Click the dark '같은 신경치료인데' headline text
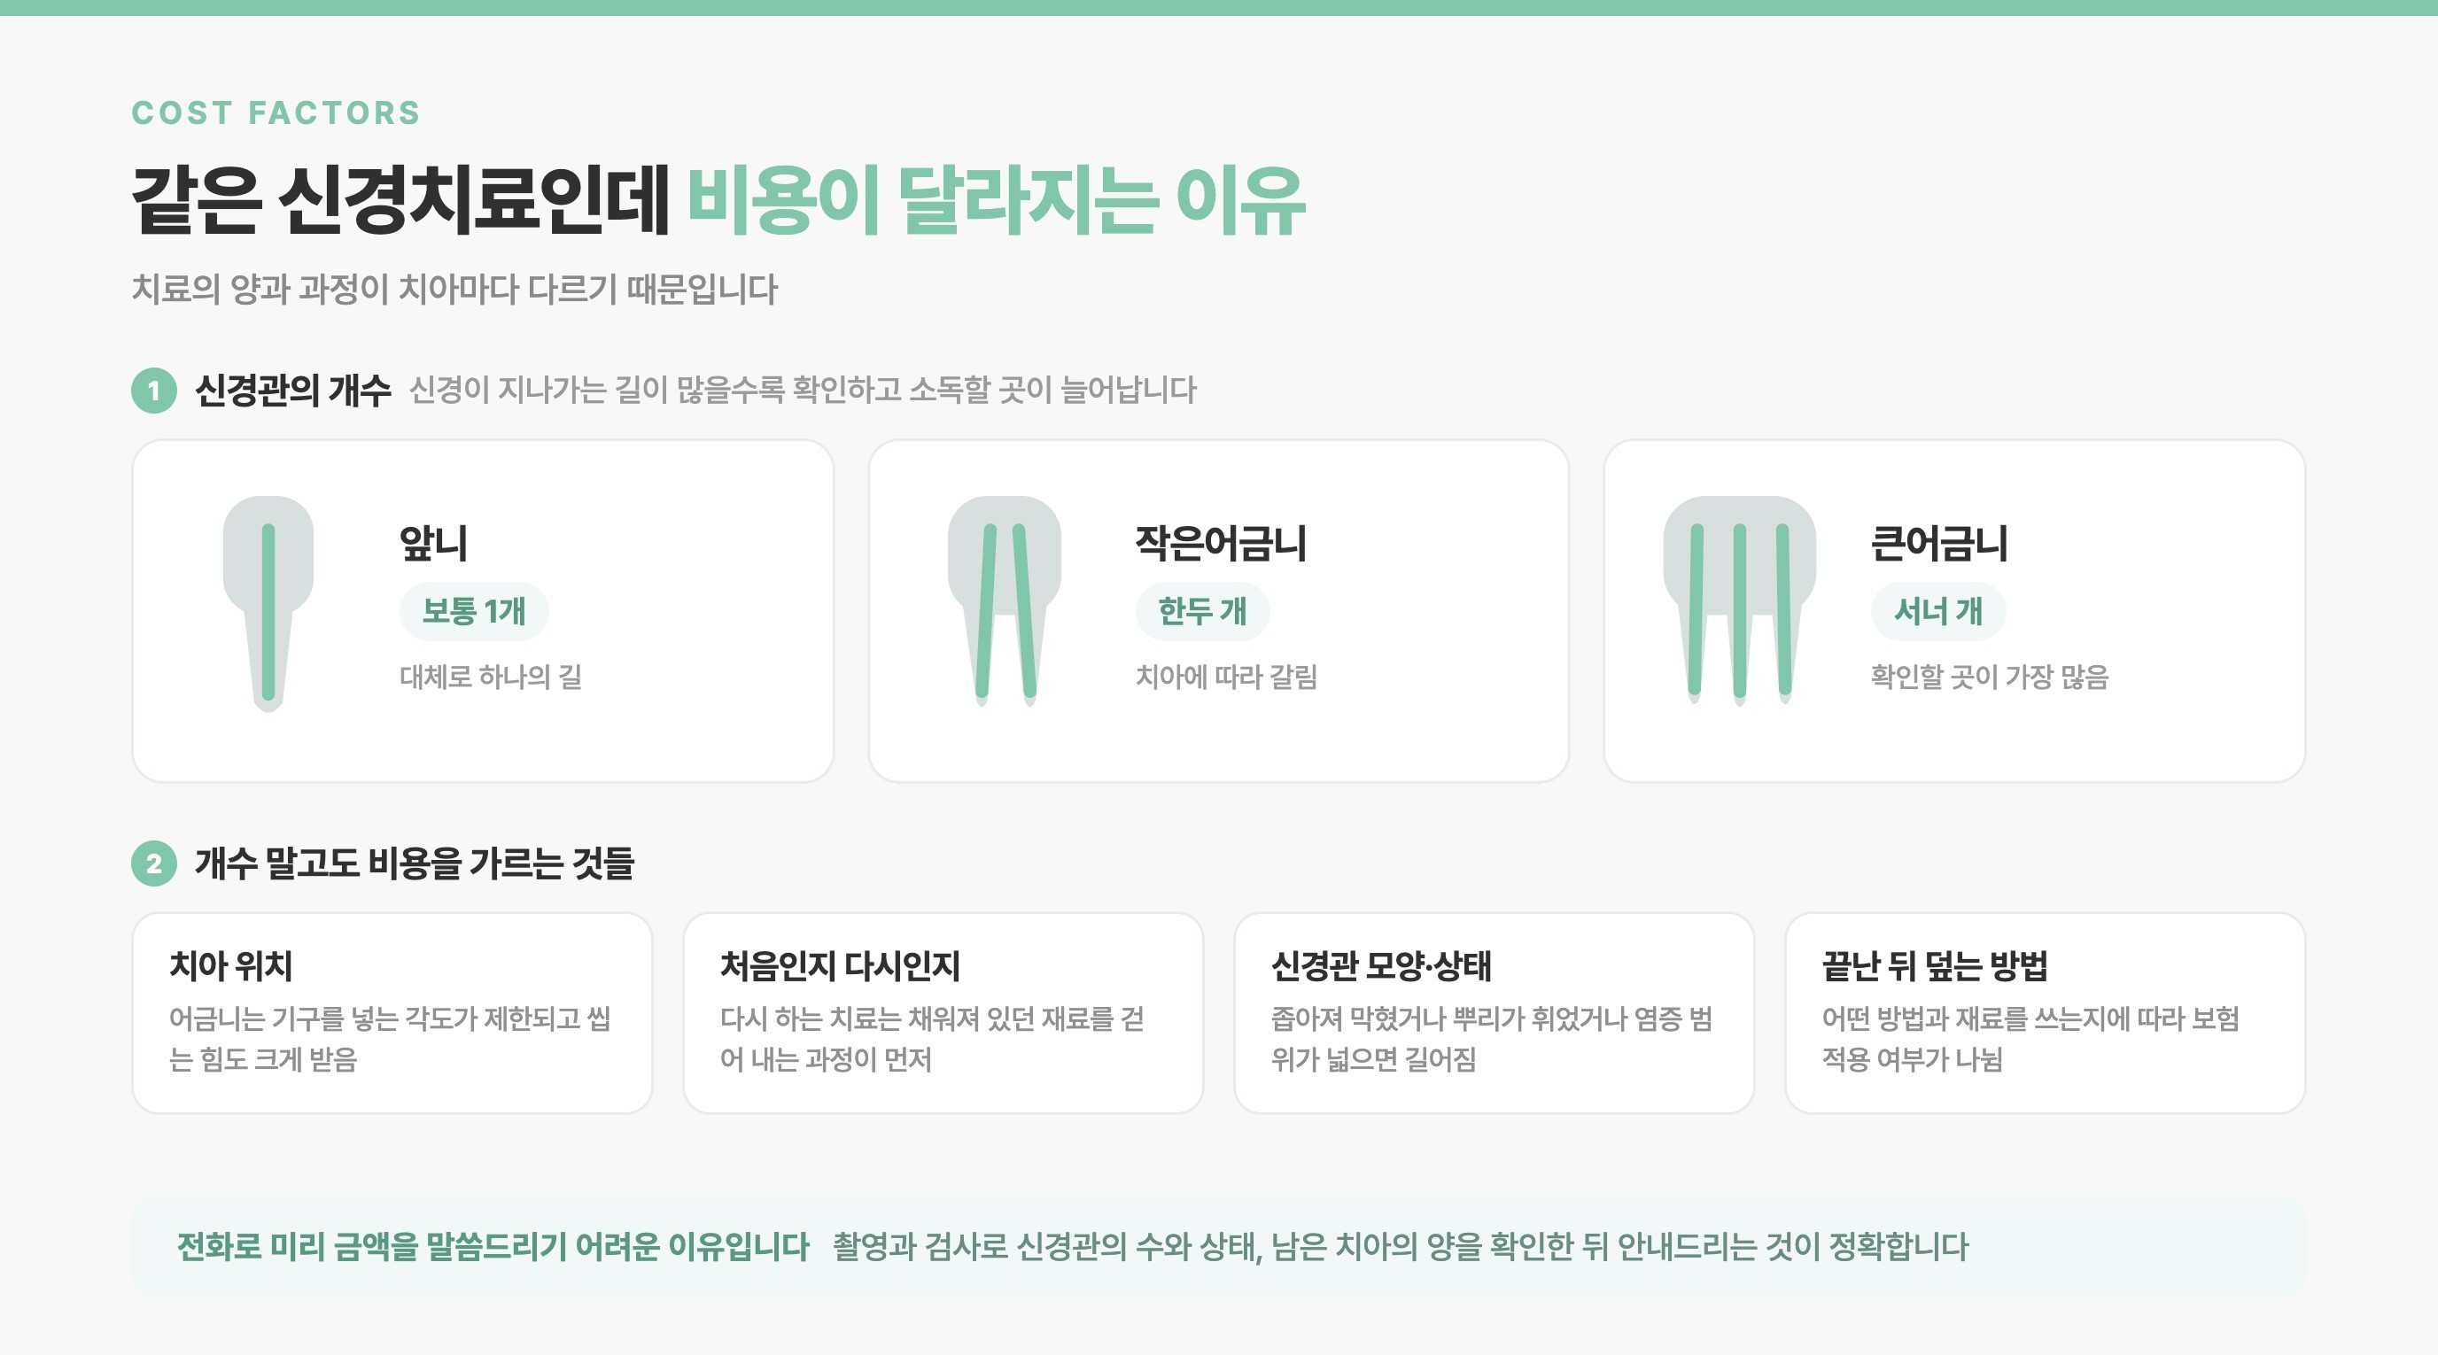This screenshot has width=2438, height=1355. 401,199
